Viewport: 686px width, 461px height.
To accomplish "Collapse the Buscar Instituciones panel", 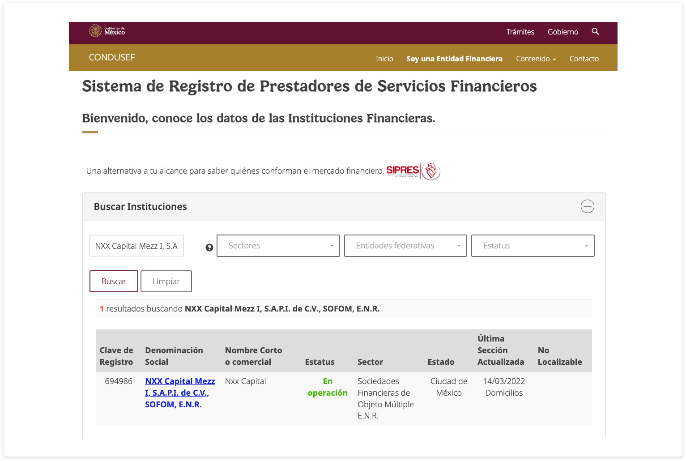I will 587,206.
